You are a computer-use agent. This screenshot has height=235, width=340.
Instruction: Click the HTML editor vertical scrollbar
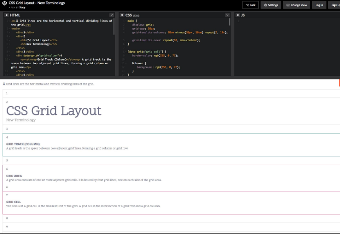pos(114,27)
